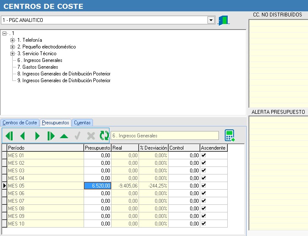This screenshot has width=308, height=236.
Task: Click the Real column header
Action: [x=125, y=148]
